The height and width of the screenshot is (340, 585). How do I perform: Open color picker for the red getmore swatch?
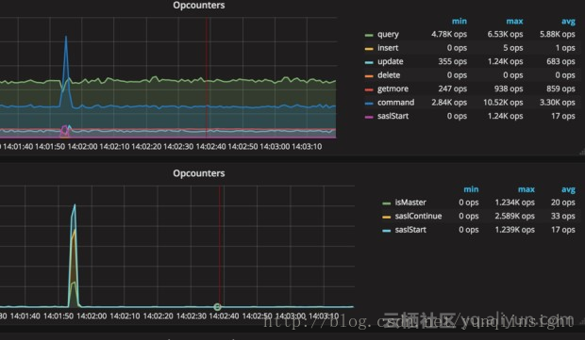coord(369,89)
